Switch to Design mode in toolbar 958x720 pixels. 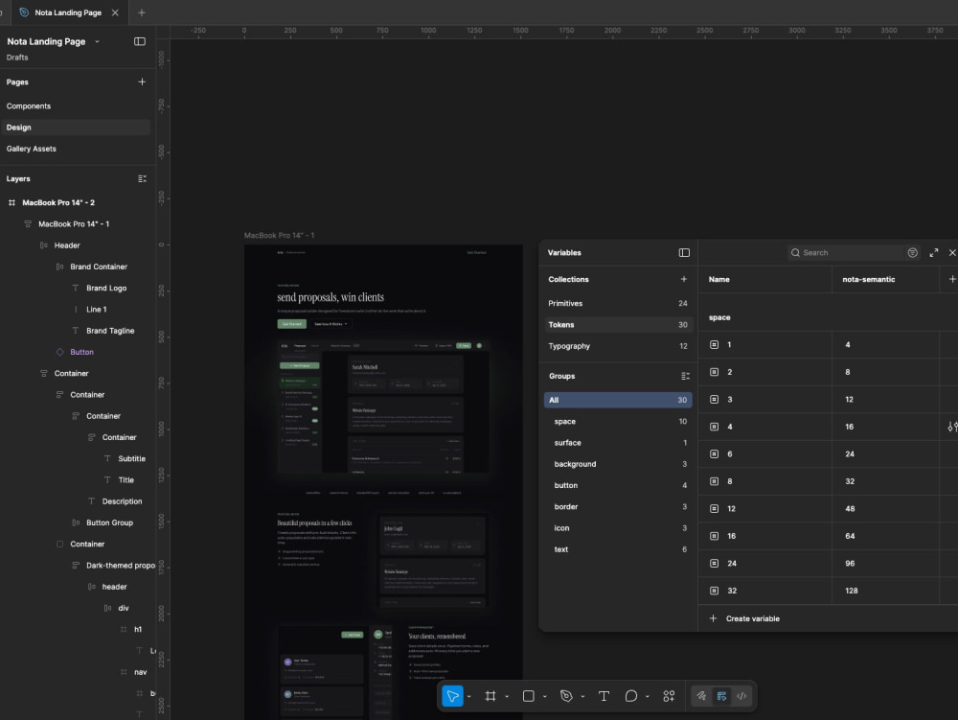[x=721, y=695]
